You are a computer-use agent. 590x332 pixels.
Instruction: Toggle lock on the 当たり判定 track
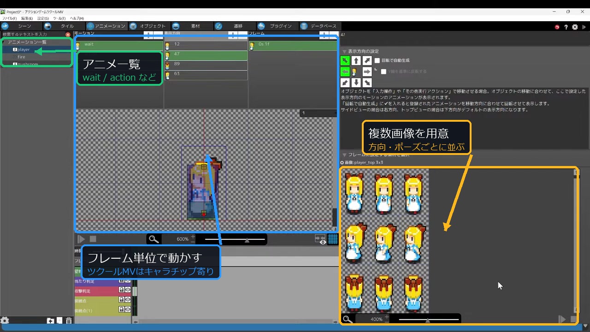pos(122,280)
